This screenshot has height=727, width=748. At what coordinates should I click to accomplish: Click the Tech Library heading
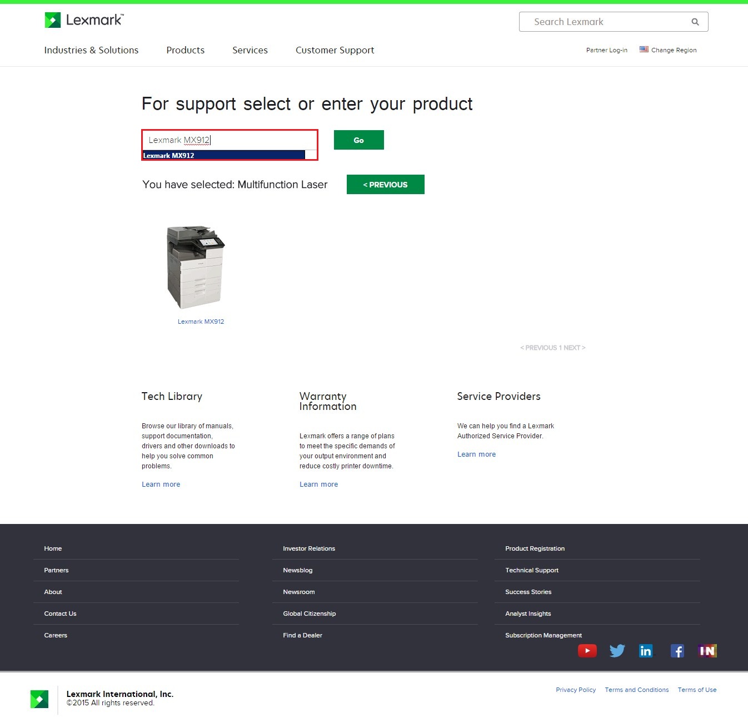coord(172,396)
